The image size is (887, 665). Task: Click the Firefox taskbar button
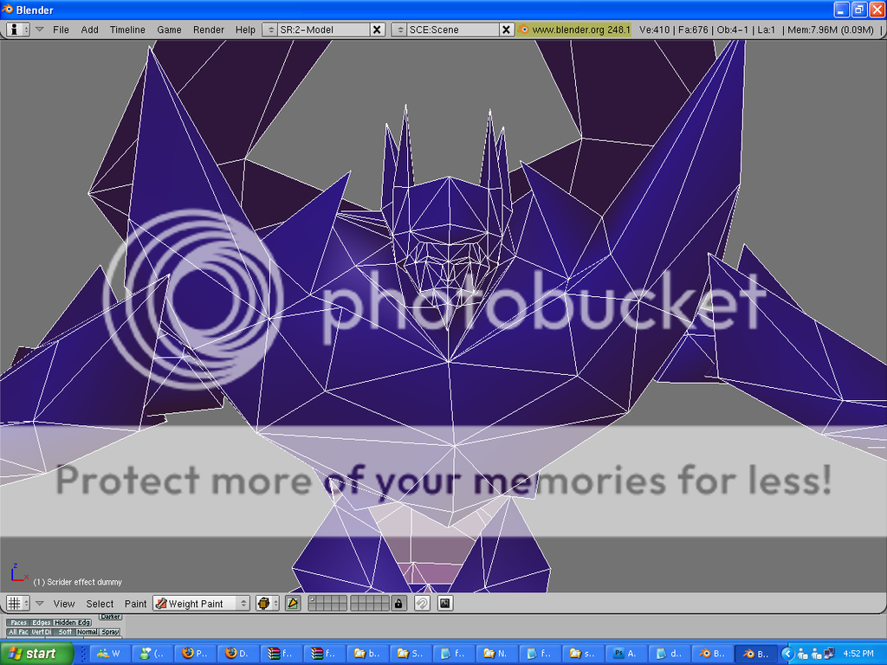(x=196, y=654)
